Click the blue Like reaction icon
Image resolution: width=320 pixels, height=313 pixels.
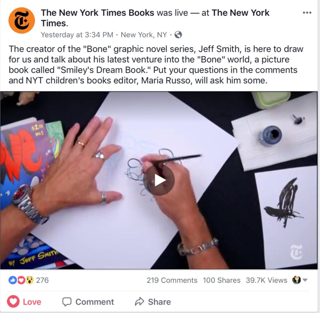(x=12, y=280)
